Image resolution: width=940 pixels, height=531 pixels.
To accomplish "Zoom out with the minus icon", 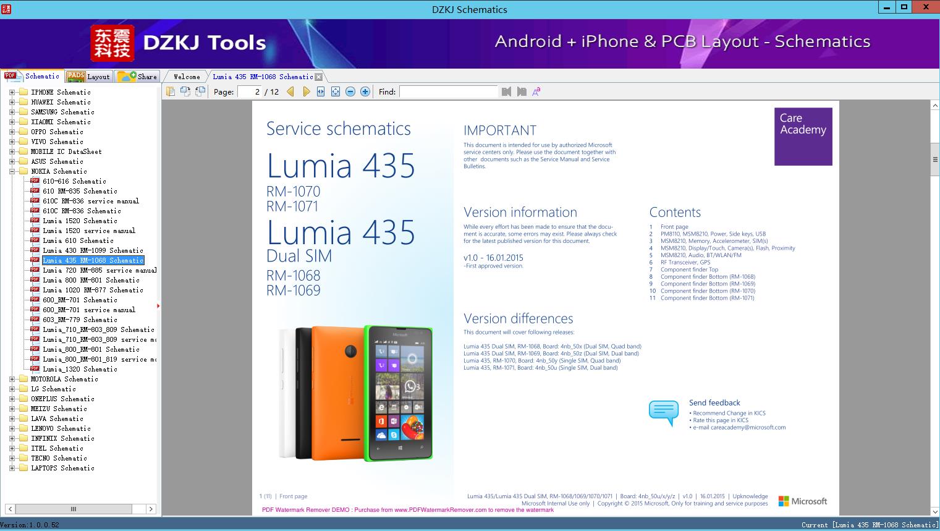I will (x=350, y=91).
